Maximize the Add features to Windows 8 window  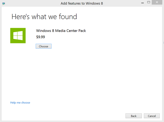(x=148, y=2)
